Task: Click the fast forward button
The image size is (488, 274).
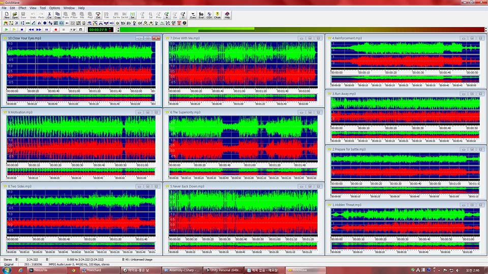Action: click(39, 29)
